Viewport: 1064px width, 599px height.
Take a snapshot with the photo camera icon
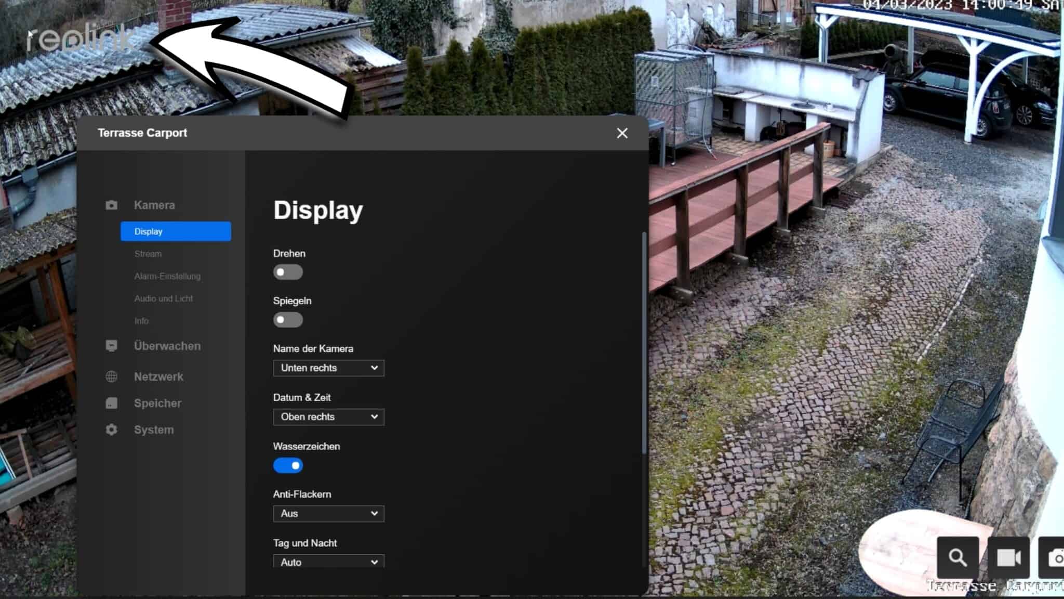point(1055,557)
